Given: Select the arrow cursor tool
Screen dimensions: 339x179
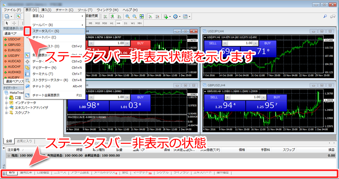Looking at the screenshot, I should tap(7, 23).
